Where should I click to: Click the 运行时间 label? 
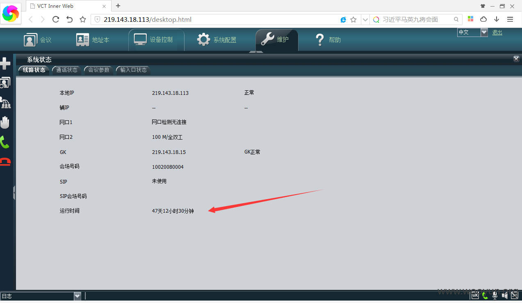coord(69,211)
